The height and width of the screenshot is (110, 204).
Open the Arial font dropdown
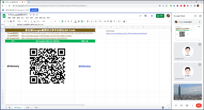[x=47, y=21]
